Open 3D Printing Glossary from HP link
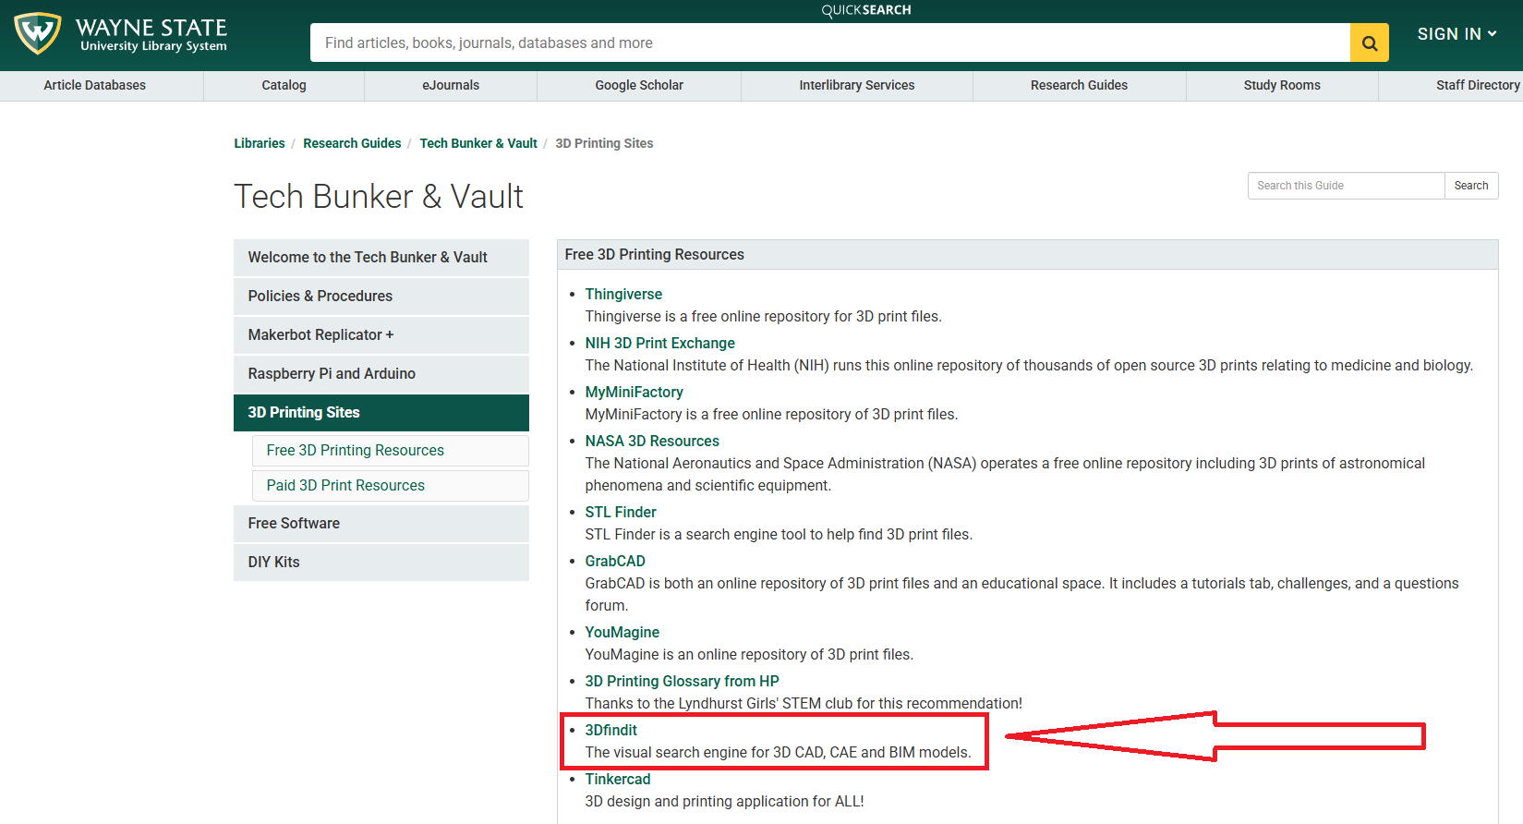Viewport: 1523px width, 824px height. [x=682, y=681]
